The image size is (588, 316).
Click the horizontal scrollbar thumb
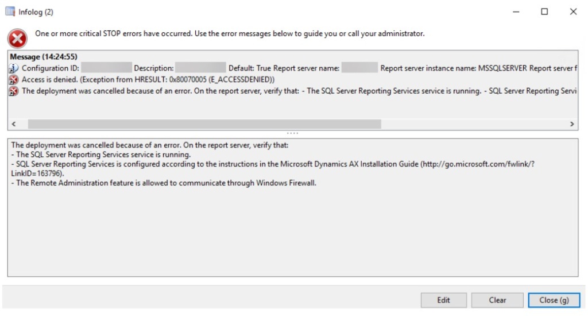point(204,124)
